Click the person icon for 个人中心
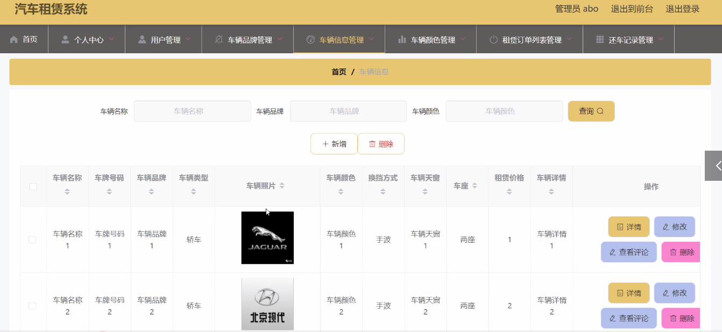The width and height of the screenshot is (722, 332). pos(65,40)
